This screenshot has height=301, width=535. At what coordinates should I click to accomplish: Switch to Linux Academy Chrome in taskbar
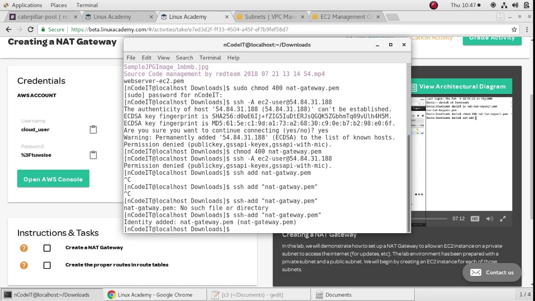tap(155, 295)
